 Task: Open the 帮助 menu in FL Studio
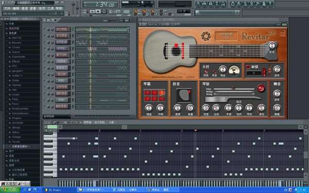[x=59, y=8]
